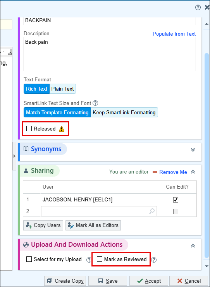Viewport: 210px width, 287px height.
Task: Click the scrollbar up arrow
Action: click(x=207, y=24)
